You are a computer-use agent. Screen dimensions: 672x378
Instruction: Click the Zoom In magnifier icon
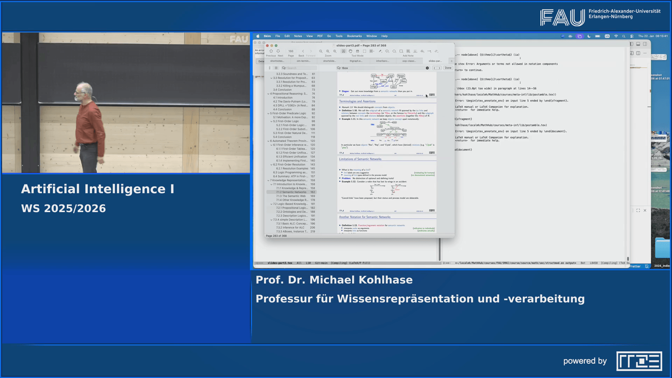[328, 51]
